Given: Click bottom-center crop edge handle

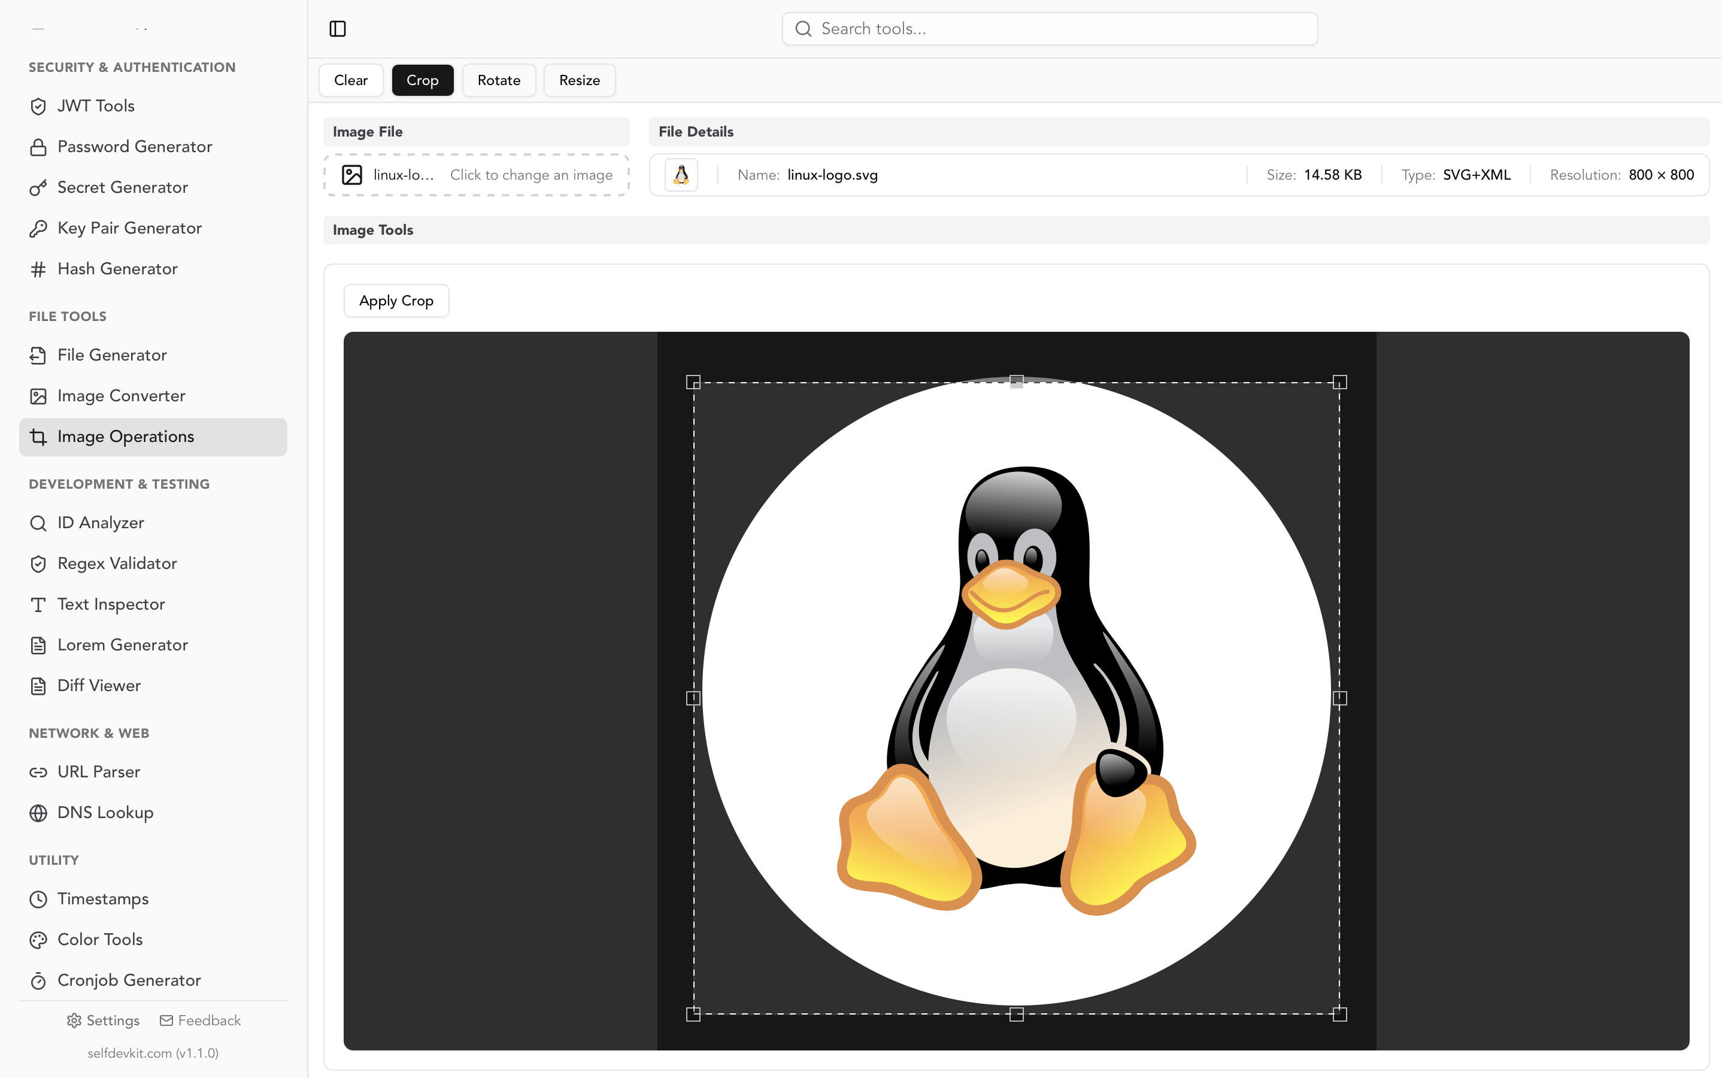Looking at the screenshot, I should click(1017, 1014).
